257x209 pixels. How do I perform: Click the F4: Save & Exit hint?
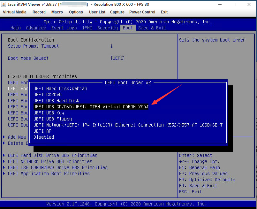198,186
